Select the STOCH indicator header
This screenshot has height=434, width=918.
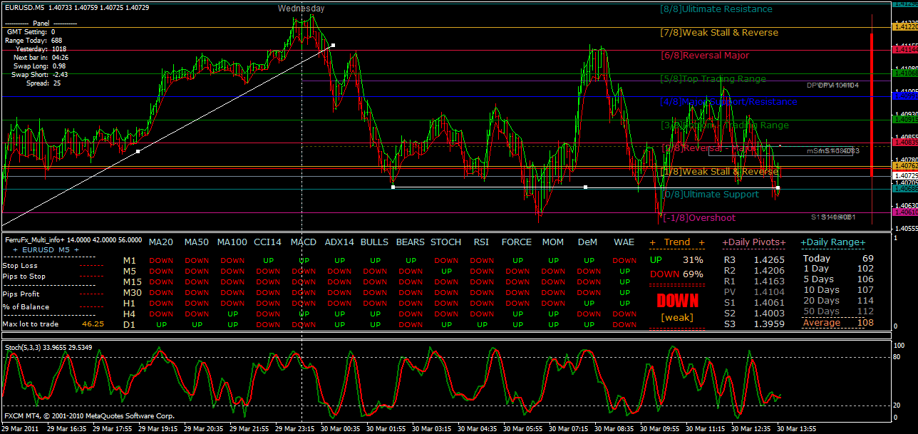click(445, 242)
